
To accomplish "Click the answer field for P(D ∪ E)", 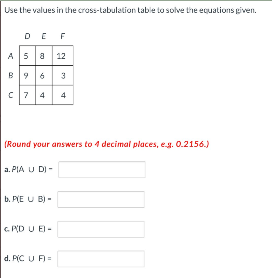I will (x=101, y=229).
